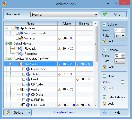Click the Applications folder icon

tap(17, 28)
